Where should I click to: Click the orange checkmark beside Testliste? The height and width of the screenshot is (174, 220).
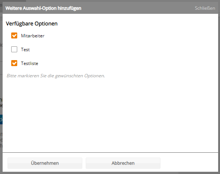pos(14,63)
